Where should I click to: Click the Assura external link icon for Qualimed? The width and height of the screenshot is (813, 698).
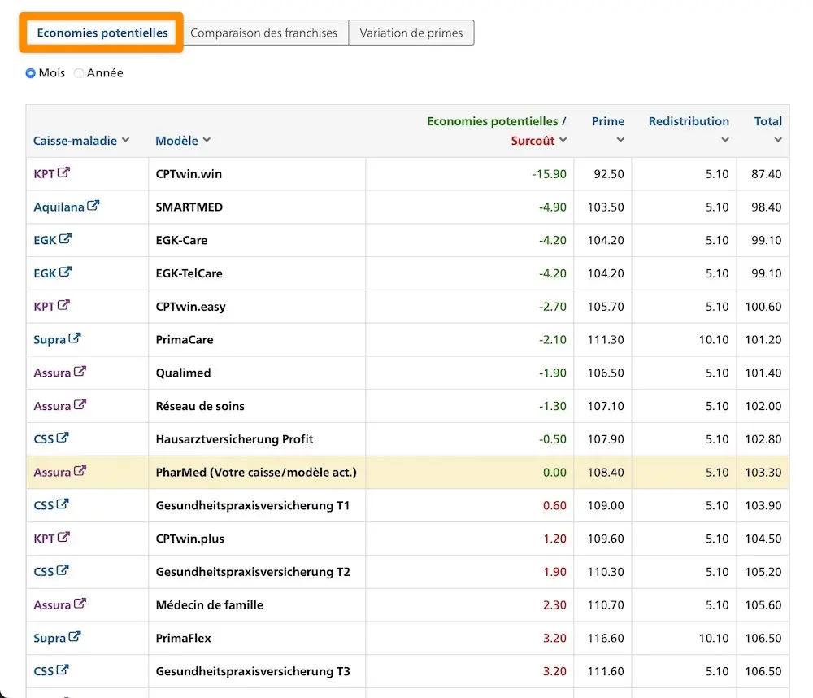tap(80, 372)
